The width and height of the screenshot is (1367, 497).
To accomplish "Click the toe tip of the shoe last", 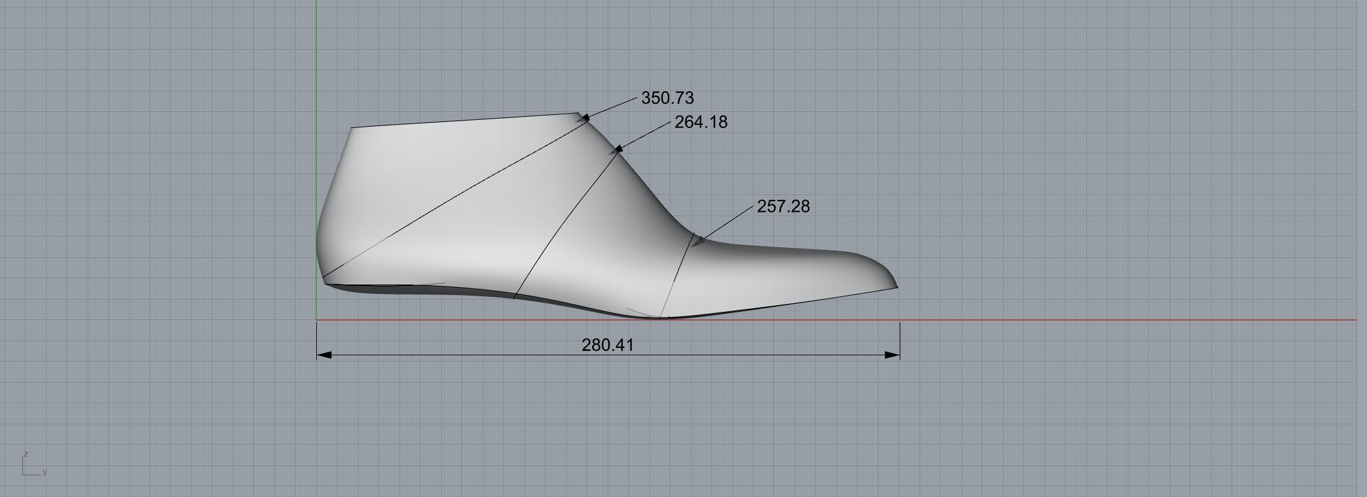I will pos(895,286).
